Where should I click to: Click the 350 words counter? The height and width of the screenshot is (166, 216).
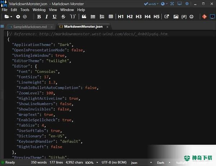tap(39, 162)
